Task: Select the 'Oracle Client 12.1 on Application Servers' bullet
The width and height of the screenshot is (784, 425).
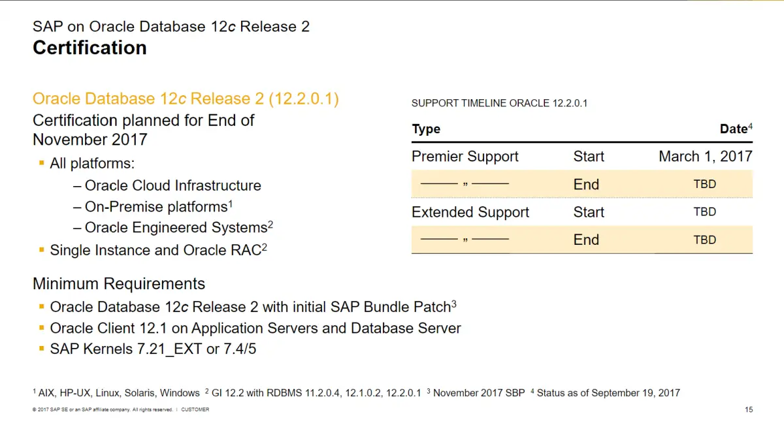Action: tap(255, 328)
